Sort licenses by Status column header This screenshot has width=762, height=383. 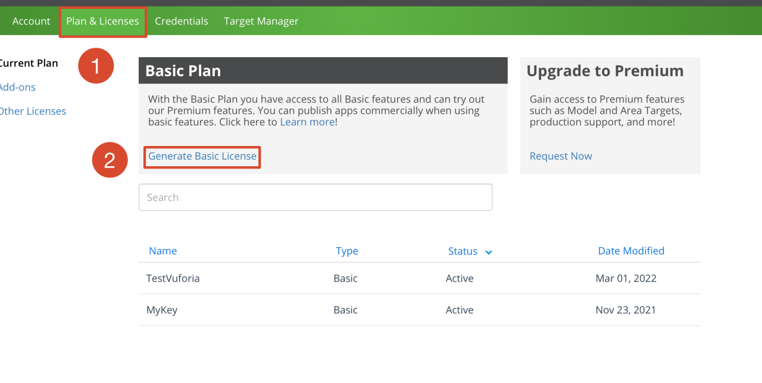pos(463,251)
